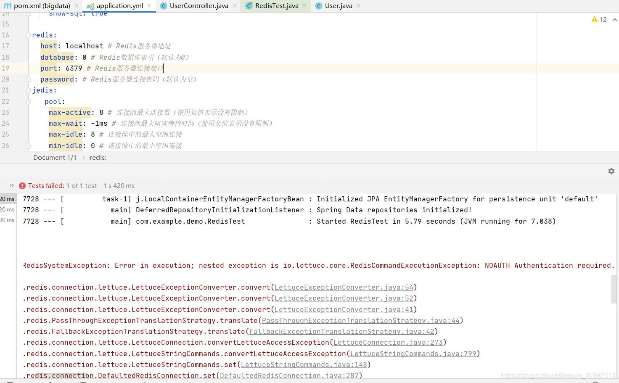Viewport: 619px width, 383px height.
Task: Select the application.yml tab
Action: (x=119, y=6)
